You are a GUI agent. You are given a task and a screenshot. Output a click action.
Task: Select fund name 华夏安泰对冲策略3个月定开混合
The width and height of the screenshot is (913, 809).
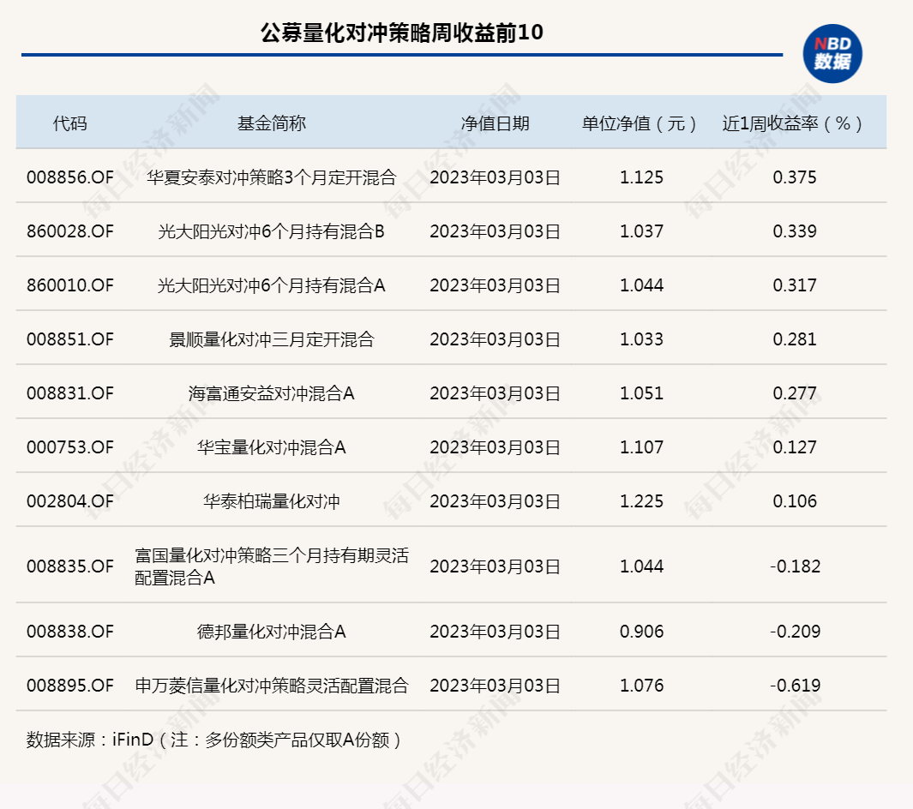(272, 177)
